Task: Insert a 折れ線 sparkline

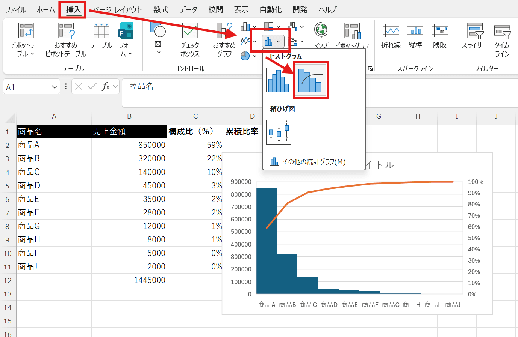Action: click(391, 36)
